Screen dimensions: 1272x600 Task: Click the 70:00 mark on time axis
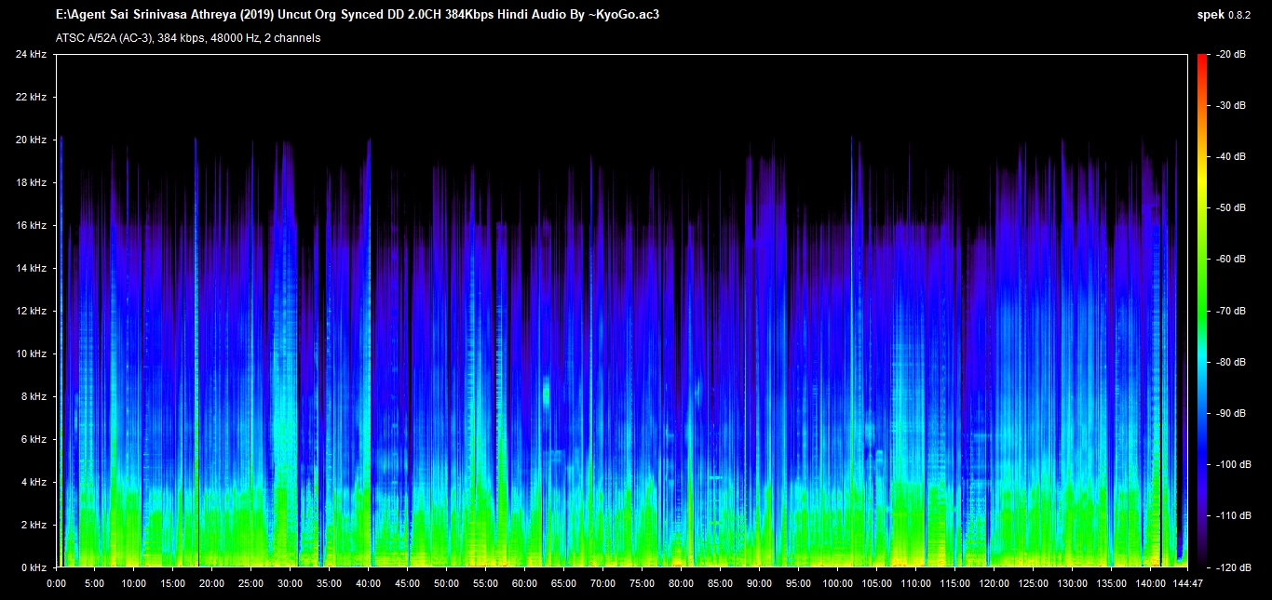pos(602,583)
